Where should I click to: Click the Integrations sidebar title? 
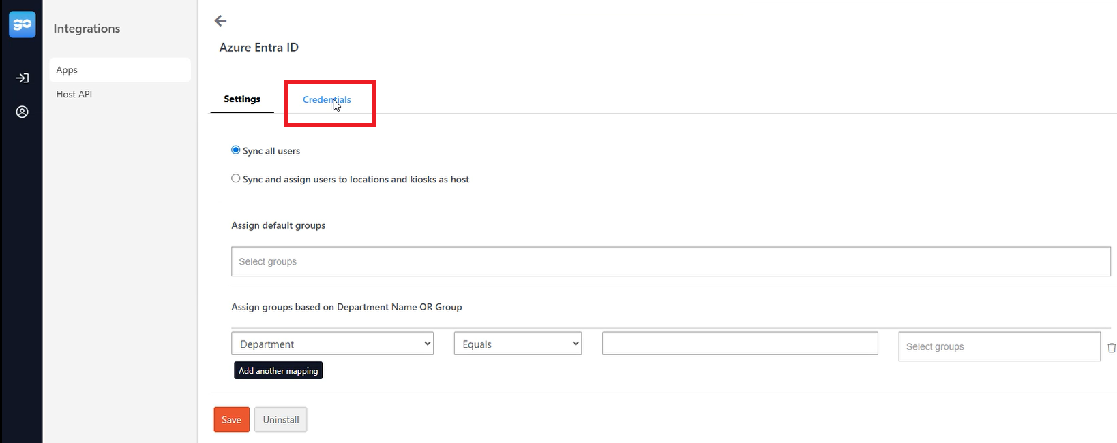pos(87,29)
